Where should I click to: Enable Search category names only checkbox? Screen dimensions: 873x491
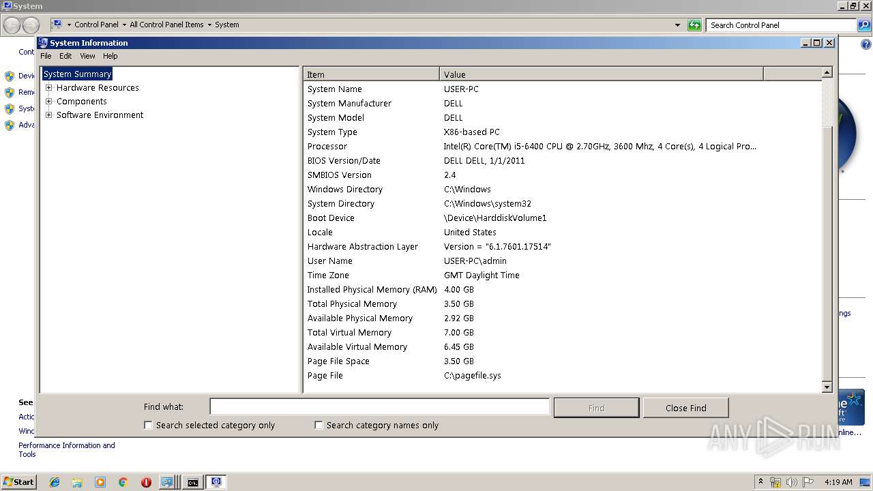(x=319, y=425)
